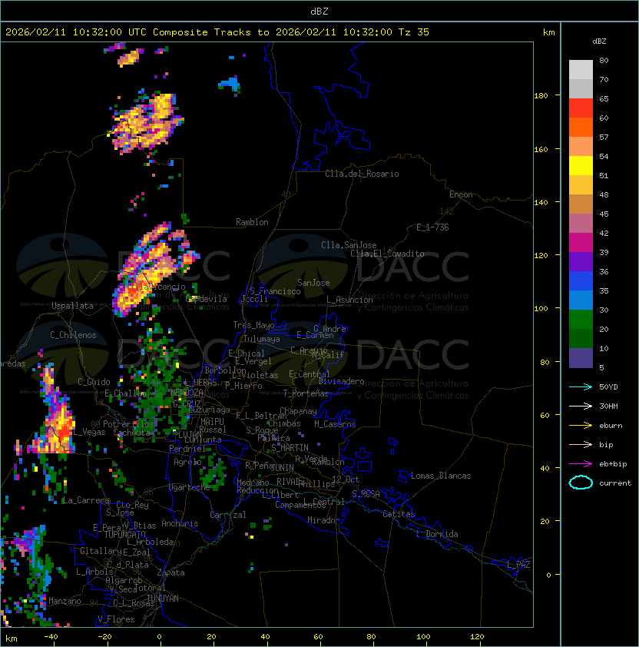This screenshot has width=639, height=647.
Task: Click the Lomas_Blancas label
Action: (441, 476)
